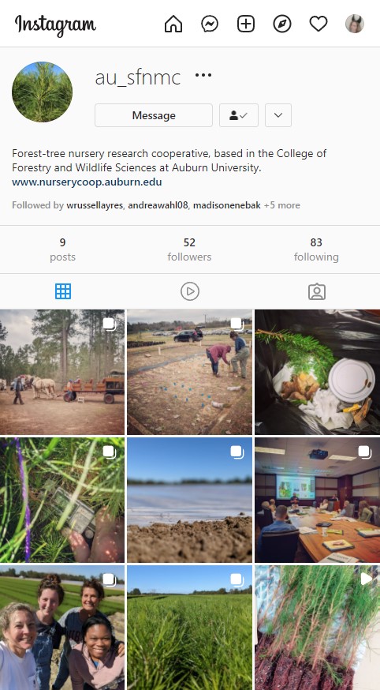Open the three-dot options for au_sfnmc
Image resolution: width=380 pixels, height=690 pixels.
click(x=203, y=75)
